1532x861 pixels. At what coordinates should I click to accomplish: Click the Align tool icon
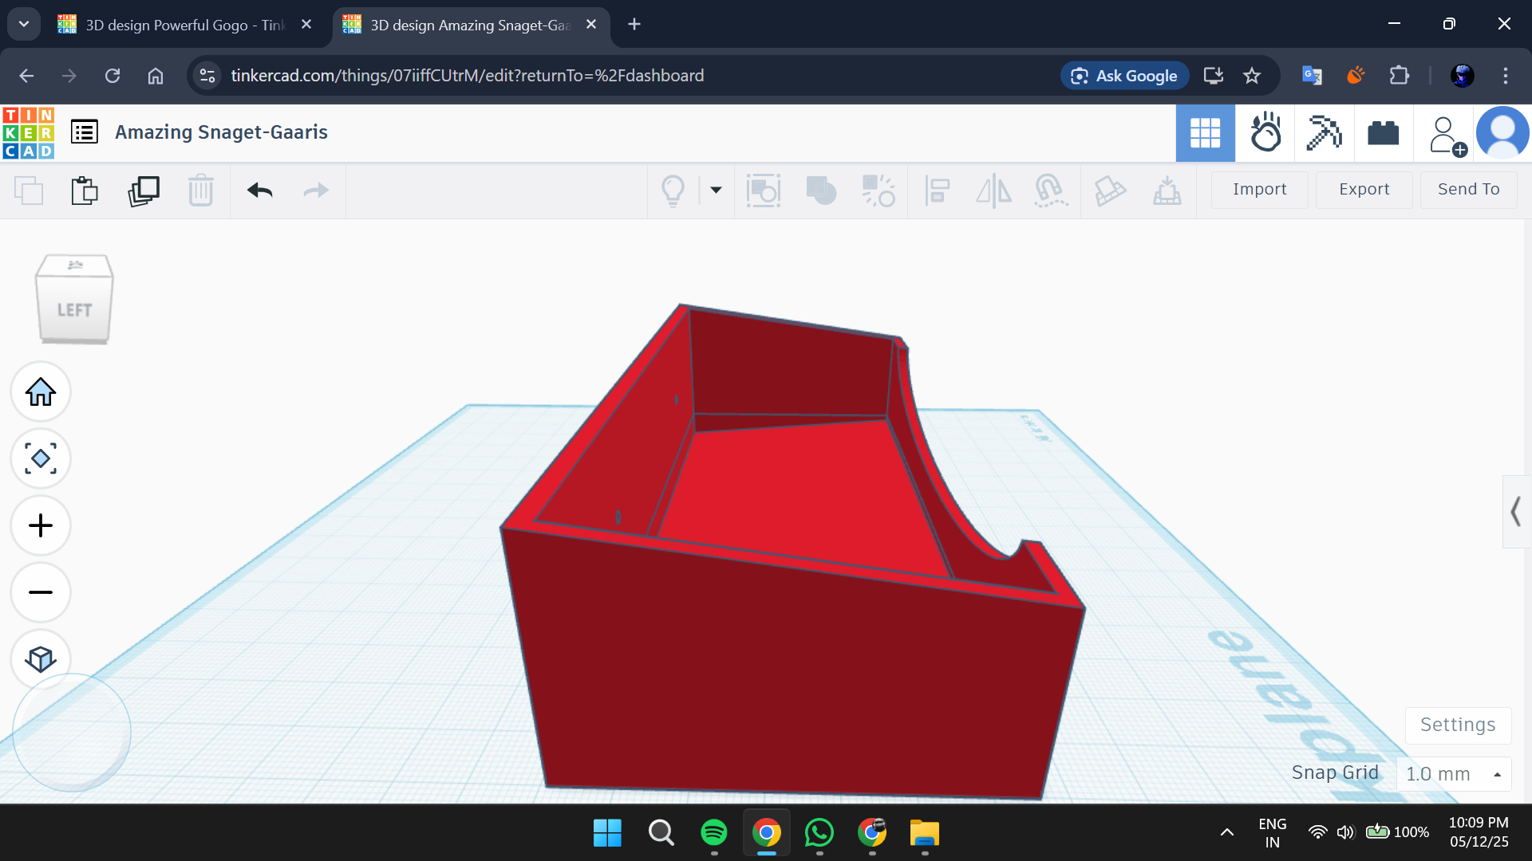pyautogui.click(x=937, y=191)
